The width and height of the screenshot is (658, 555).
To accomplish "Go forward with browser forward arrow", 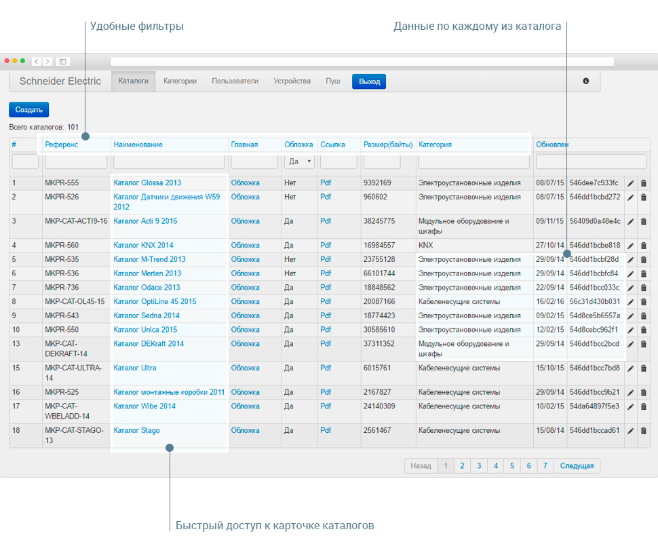I will pyautogui.click(x=47, y=61).
